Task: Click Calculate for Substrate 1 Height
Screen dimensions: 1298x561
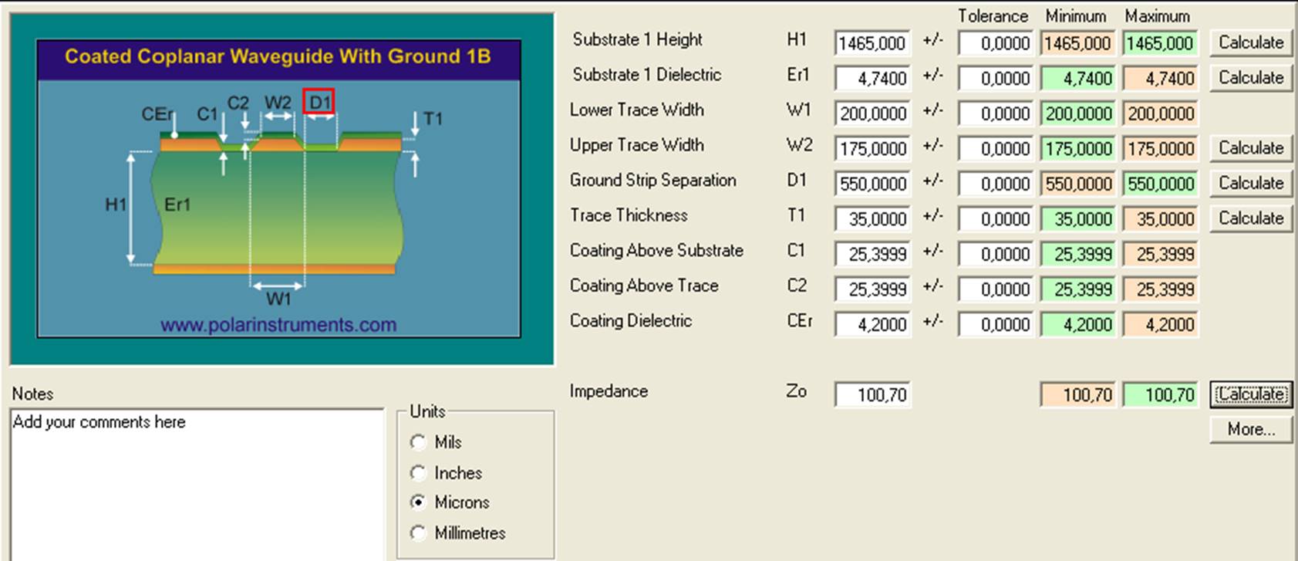Action: pos(1250,42)
